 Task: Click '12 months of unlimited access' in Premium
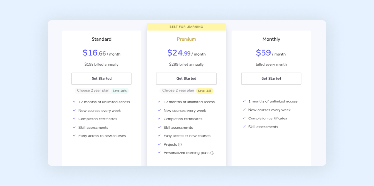[x=189, y=102]
